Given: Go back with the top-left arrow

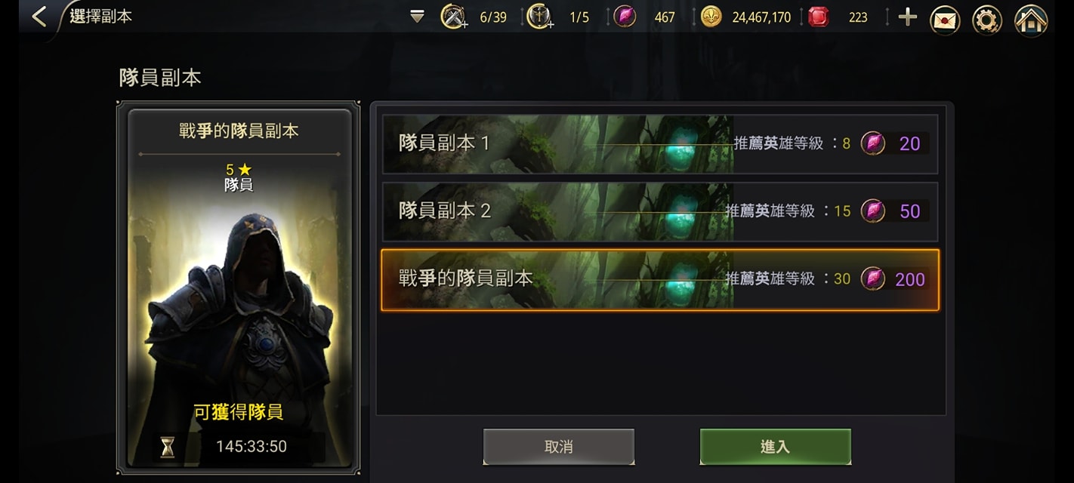Looking at the screenshot, I should pyautogui.click(x=39, y=17).
